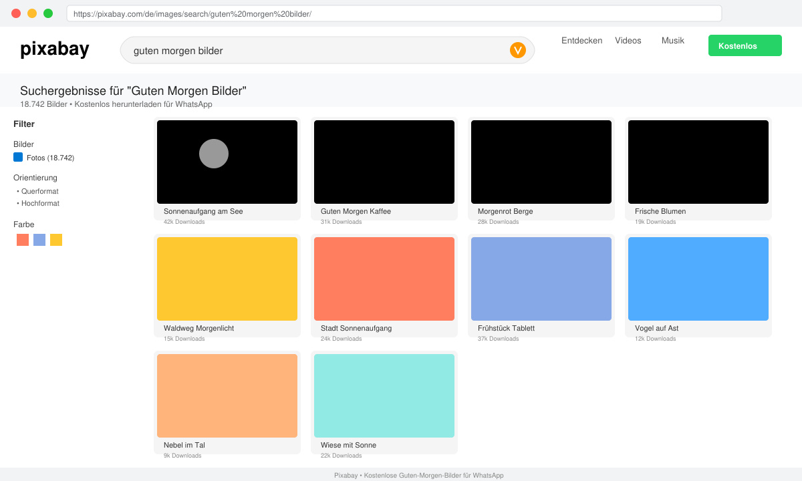Open the Stadt Sonnenaufgang image
The image size is (802, 481).
click(384, 279)
